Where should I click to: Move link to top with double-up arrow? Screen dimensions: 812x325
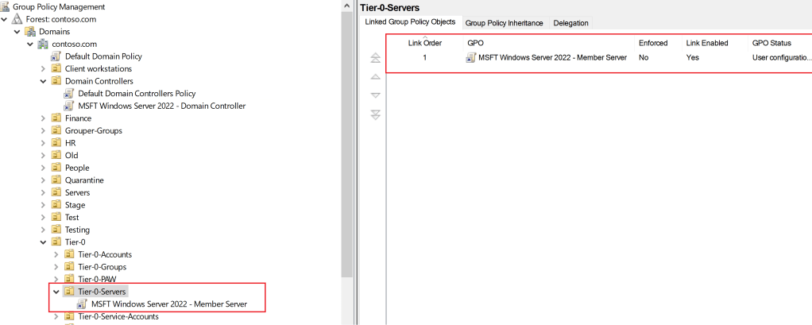click(376, 58)
